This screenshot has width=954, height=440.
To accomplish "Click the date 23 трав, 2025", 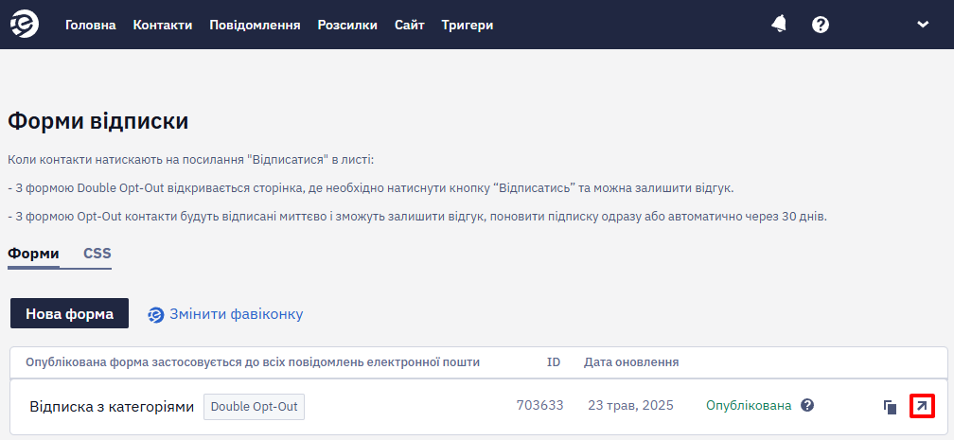I will (x=631, y=405).
